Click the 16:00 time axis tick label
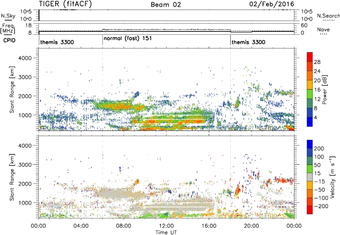 coord(209,226)
